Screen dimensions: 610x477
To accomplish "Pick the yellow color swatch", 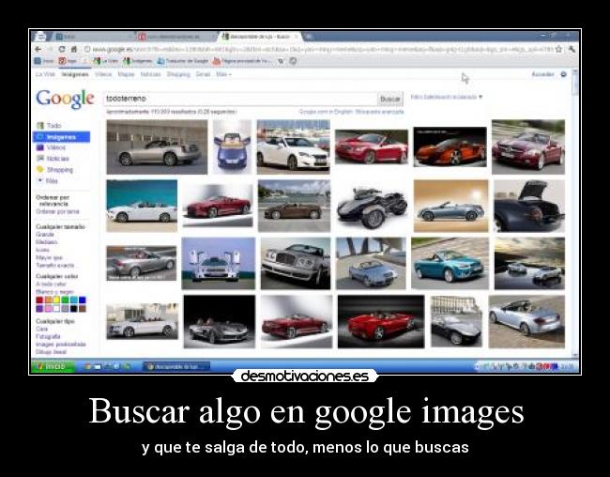I will click(56, 300).
